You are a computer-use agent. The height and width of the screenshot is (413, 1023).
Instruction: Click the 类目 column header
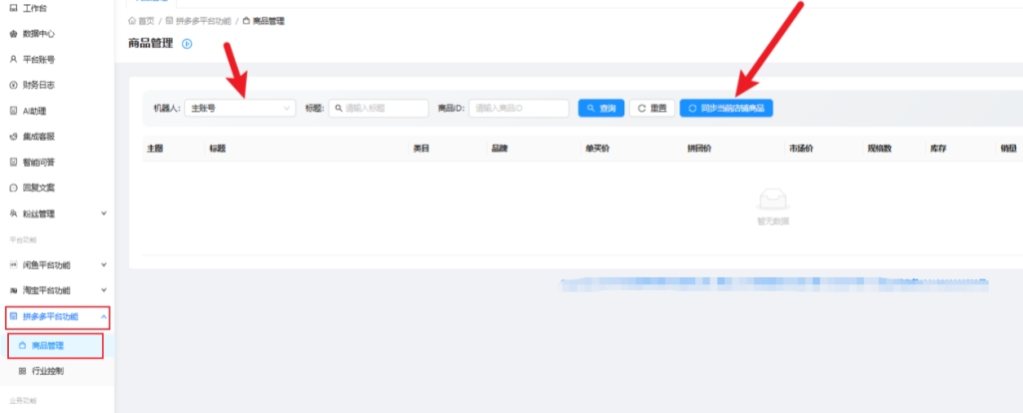pyautogui.click(x=421, y=149)
